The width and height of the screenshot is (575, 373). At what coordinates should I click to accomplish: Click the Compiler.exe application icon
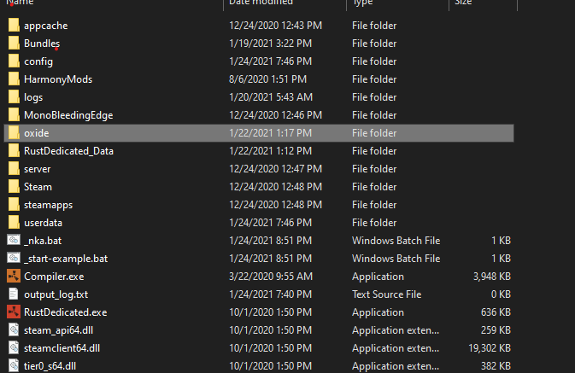click(14, 277)
